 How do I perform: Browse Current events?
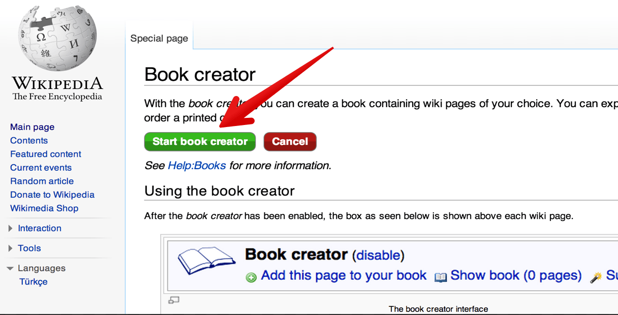41,167
